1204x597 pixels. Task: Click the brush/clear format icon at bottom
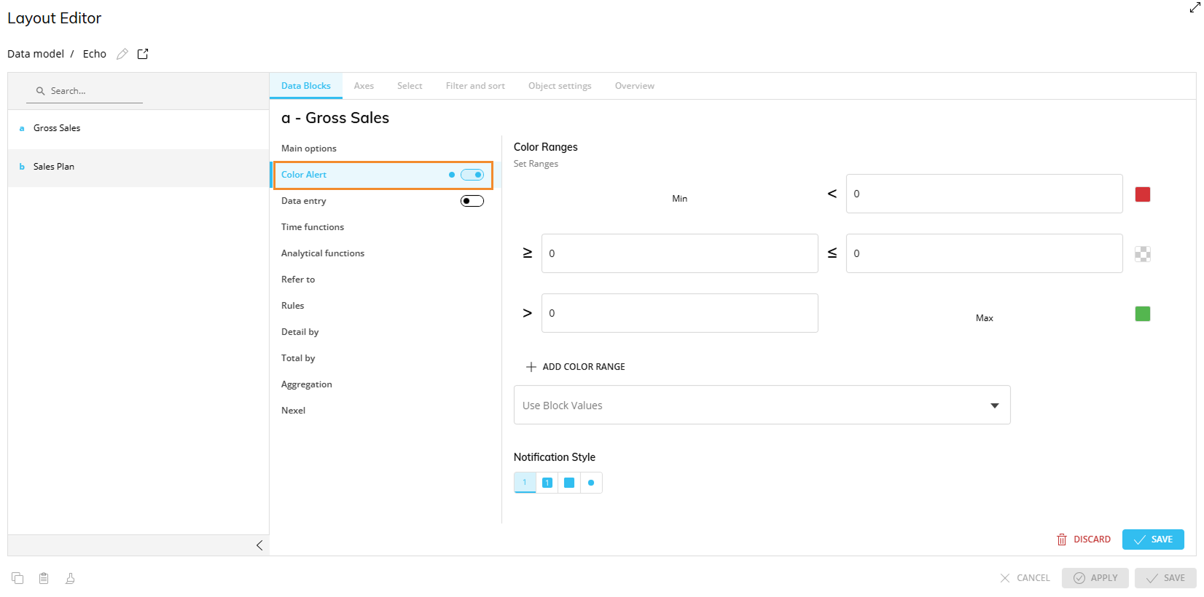(x=70, y=578)
